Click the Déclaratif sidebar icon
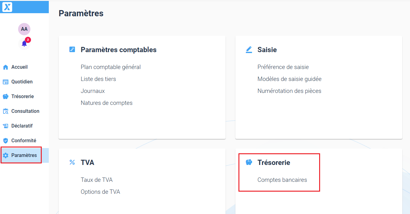This screenshot has width=410, height=214. [x=6, y=126]
